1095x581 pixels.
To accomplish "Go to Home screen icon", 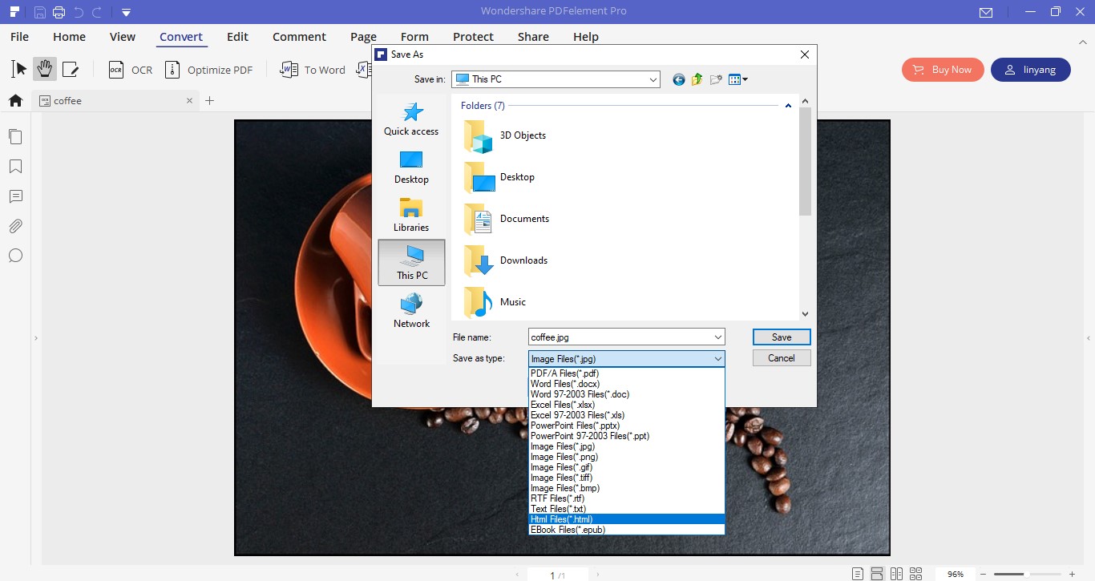I will (15, 100).
